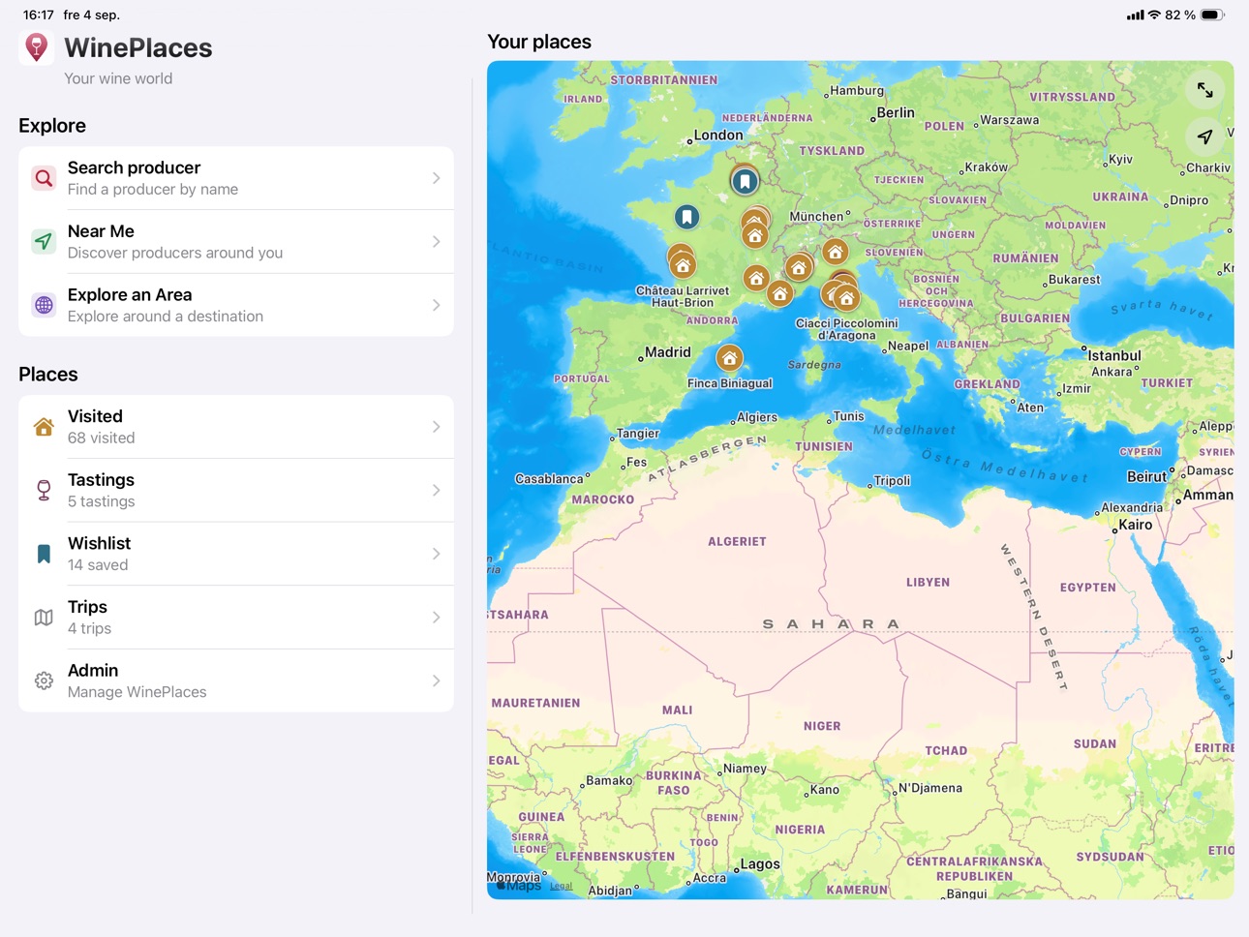1249x937 pixels.
Task: Tap the 'Your places' heading
Action: tap(539, 42)
